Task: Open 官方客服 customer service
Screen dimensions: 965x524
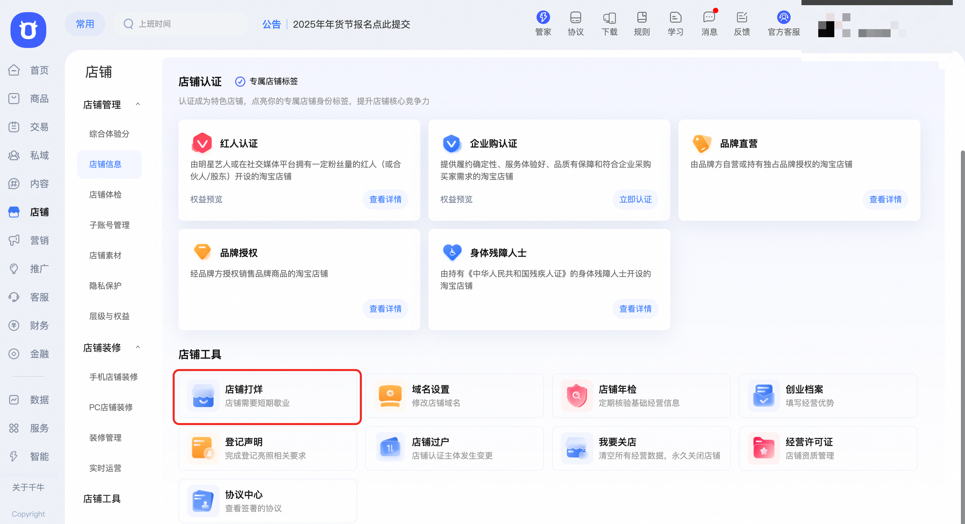Action: (x=783, y=23)
